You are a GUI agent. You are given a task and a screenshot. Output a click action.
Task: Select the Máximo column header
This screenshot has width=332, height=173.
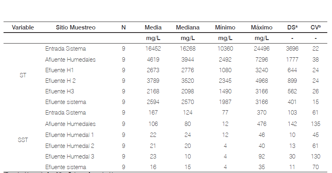tap(261, 27)
